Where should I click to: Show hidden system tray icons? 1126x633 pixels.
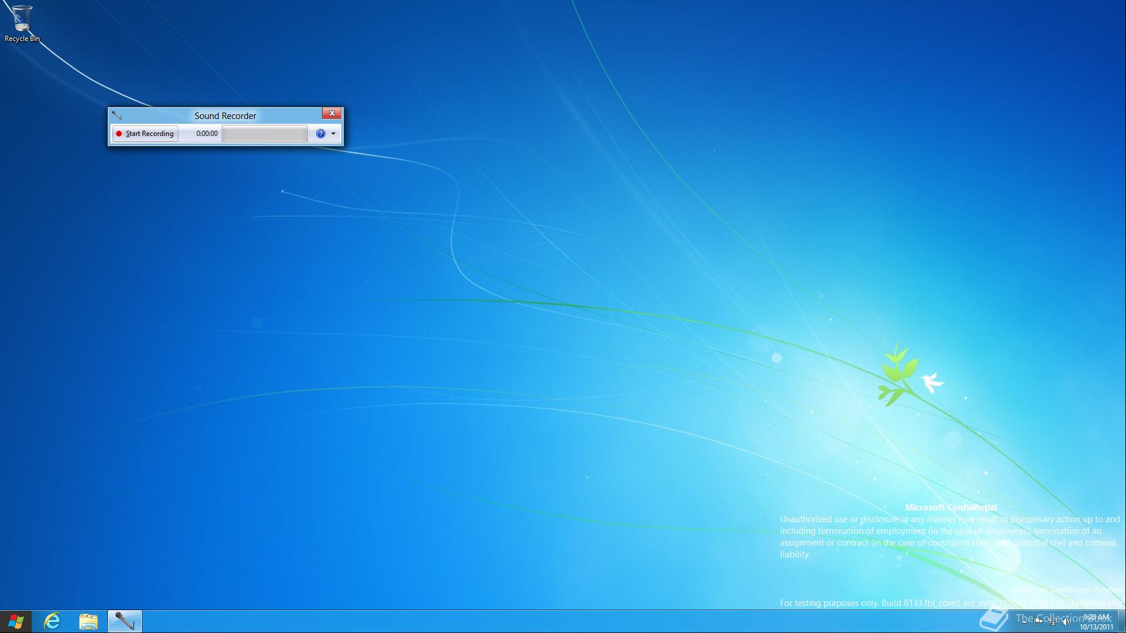pos(1025,621)
